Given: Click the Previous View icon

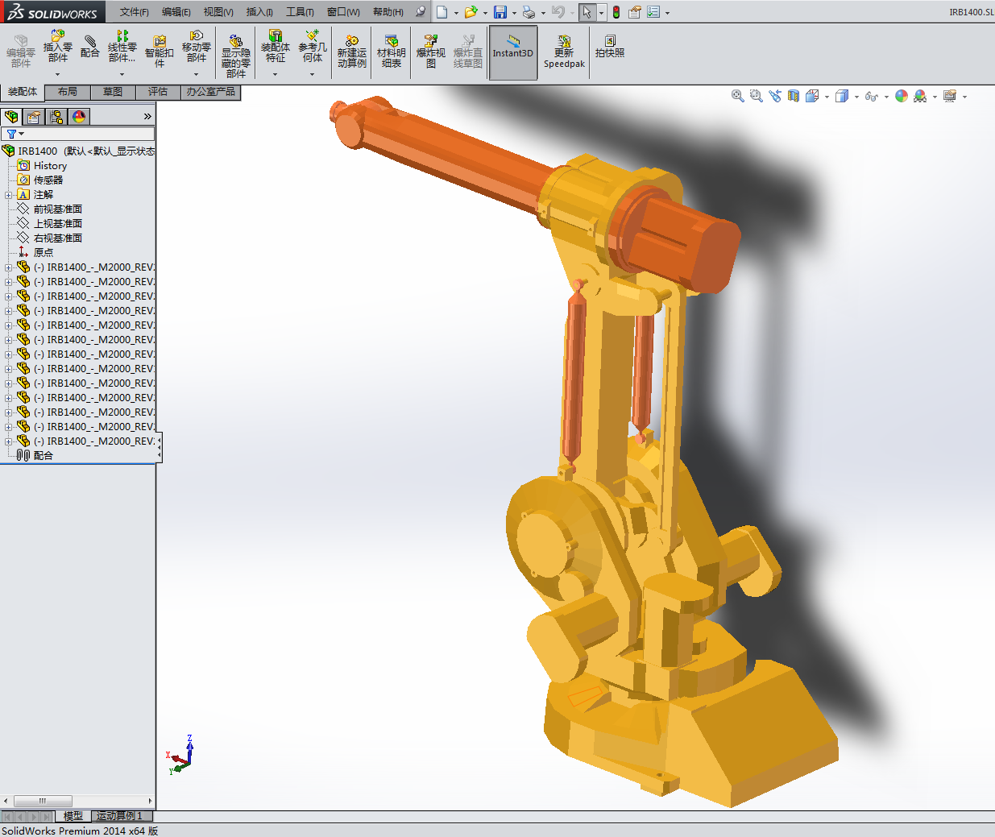Looking at the screenshot, I should (775, 96).
